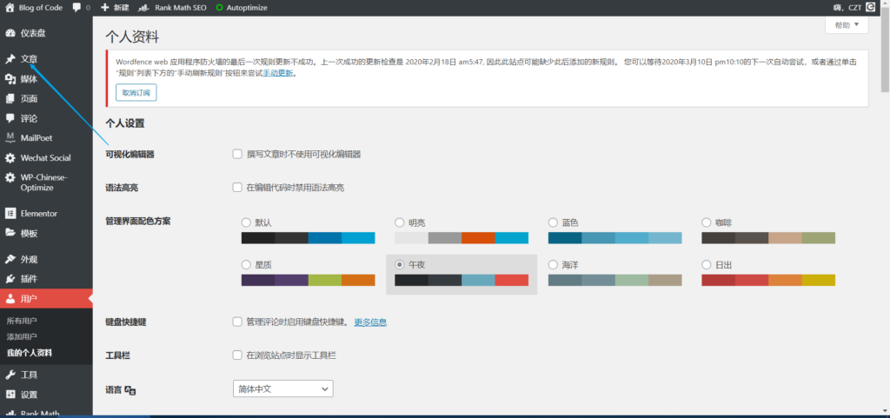Open the Media library icon
890x418 pixels.
point(10,79)
